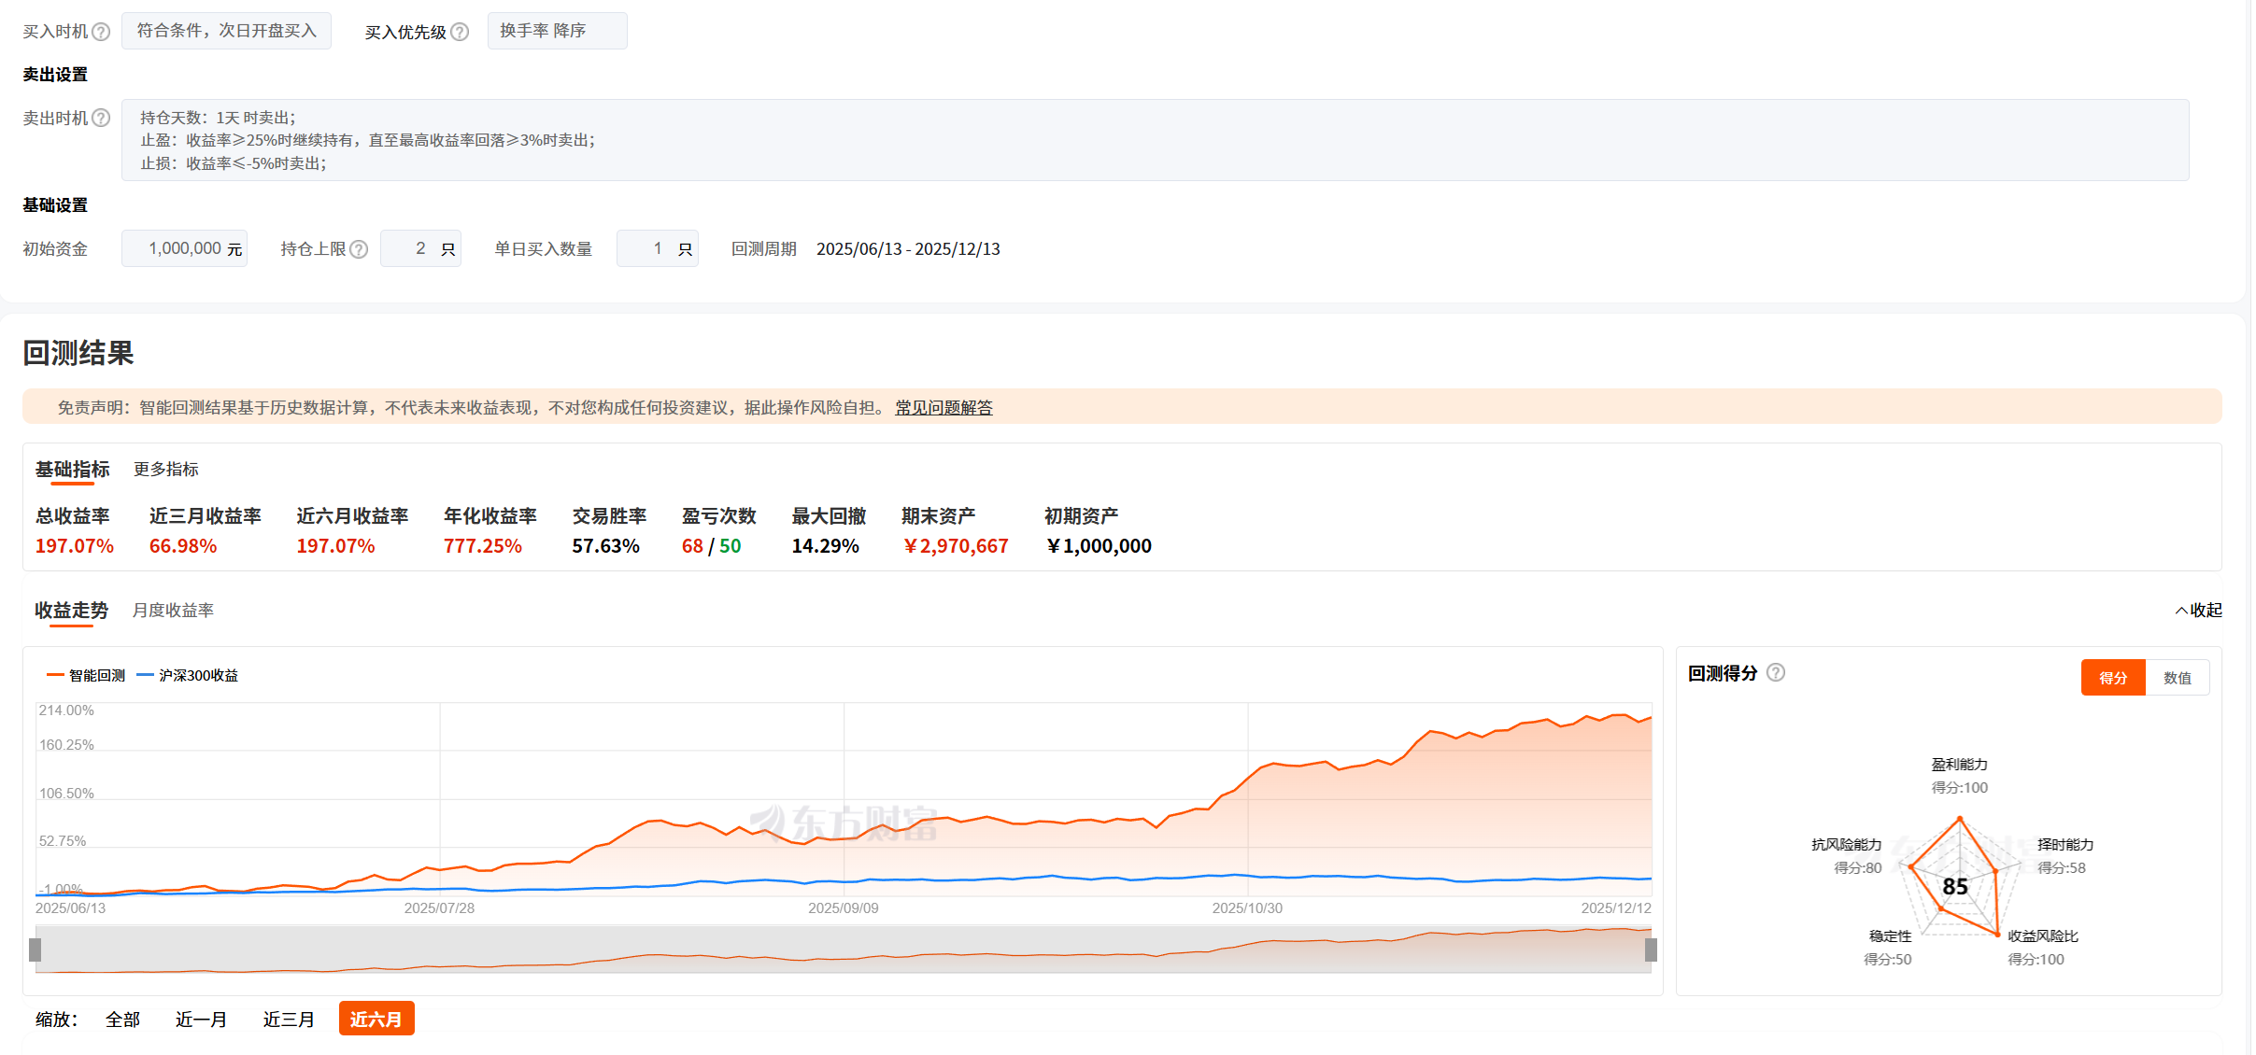This screenshot has height=1055, width=2256.
Task: Click help icon beside 回测得分
Action: point(1776,672)
